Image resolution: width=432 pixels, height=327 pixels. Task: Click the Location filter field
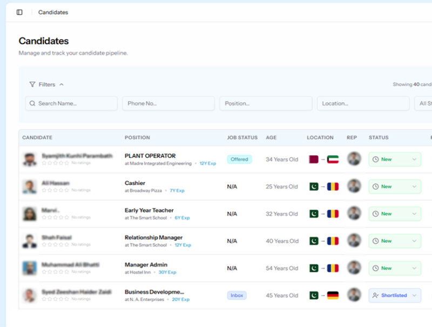click(x=363, y=103)
